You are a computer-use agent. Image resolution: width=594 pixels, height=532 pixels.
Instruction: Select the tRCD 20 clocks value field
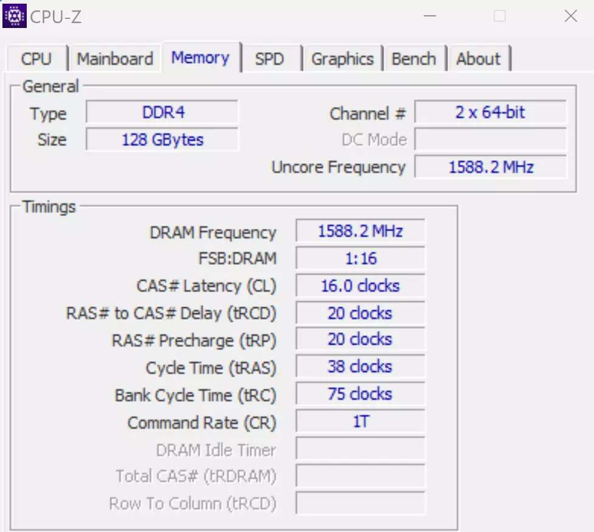pos(361,312)
